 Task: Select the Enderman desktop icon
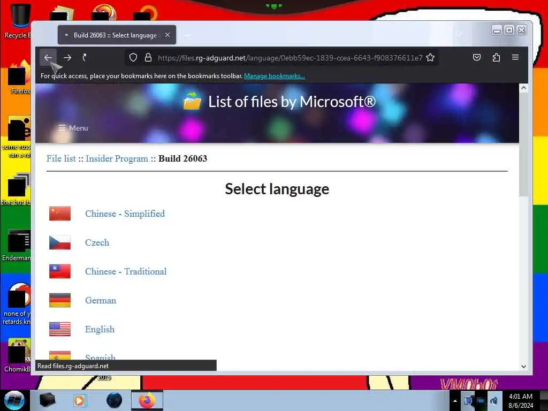[x=18, y=245]
